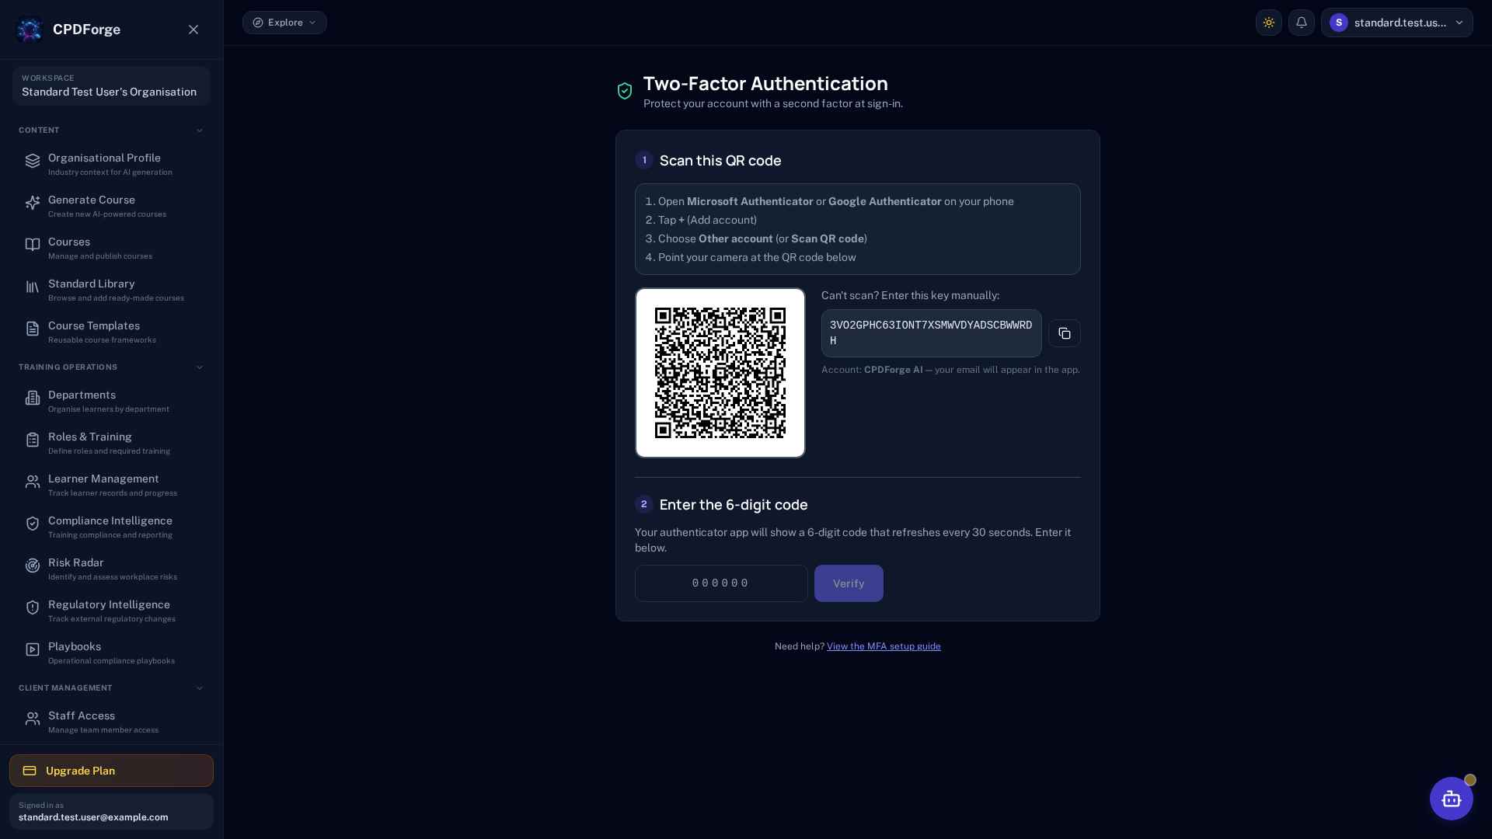
Task: Open Staff Access
Action: click(111, 722)
